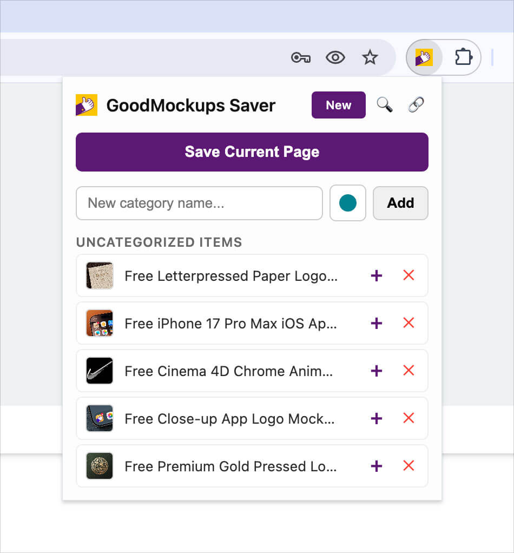Focus the New category name input field
The width and height of the screenshot is (514, 553).
click(x=199, y=203)
